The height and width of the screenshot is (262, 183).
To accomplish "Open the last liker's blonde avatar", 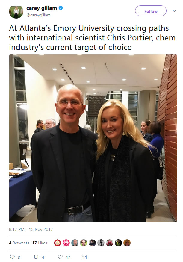I will (127, 243).
